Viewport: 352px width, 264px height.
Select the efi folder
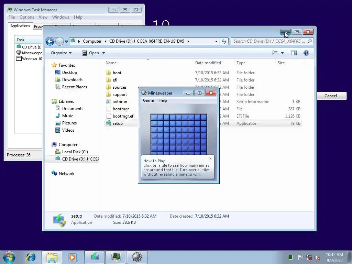click(115, 80)
